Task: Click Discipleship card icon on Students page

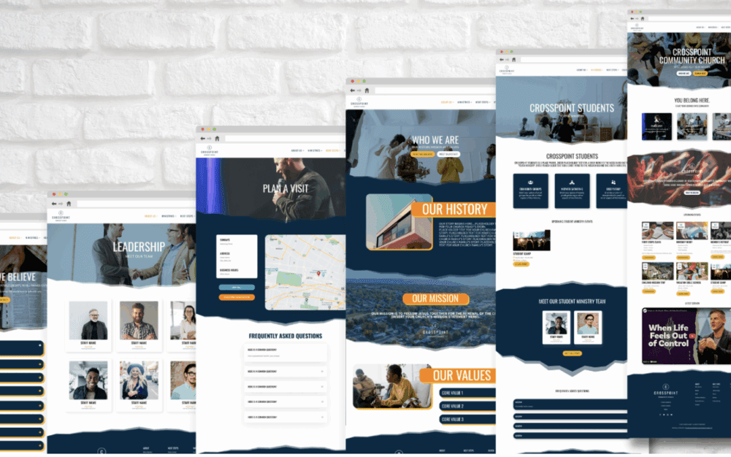Action: (613, 182)
